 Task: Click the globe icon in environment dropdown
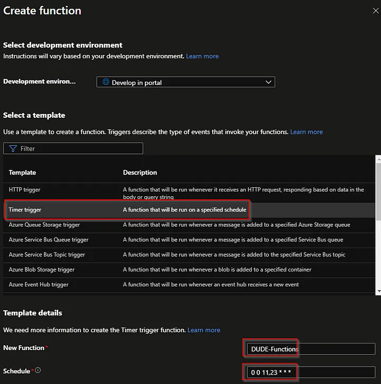[106, 82]
